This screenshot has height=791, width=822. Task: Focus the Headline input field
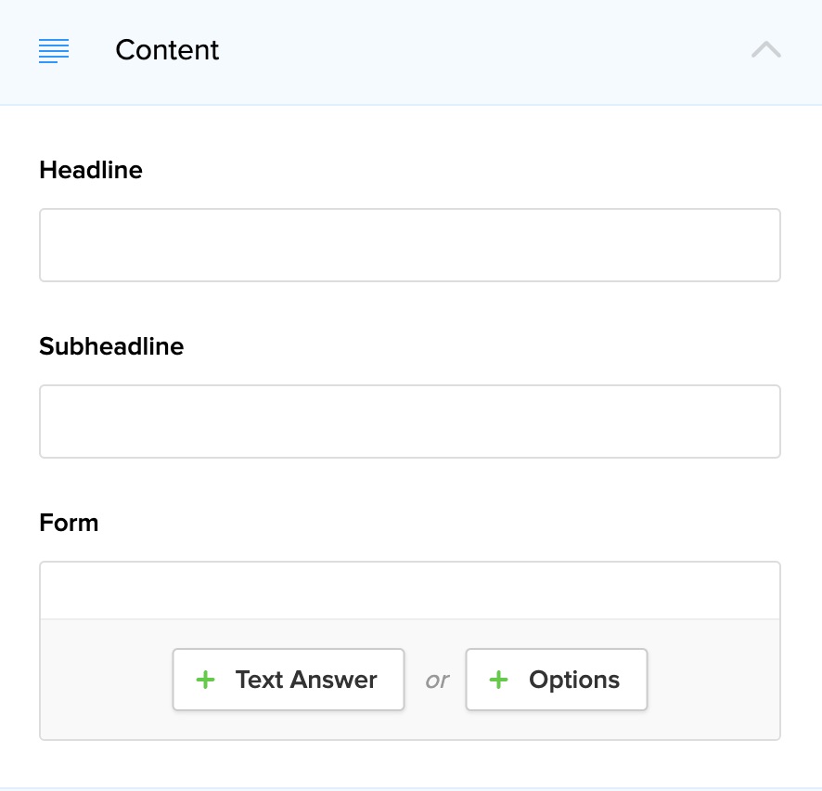(x=409, y=245)
